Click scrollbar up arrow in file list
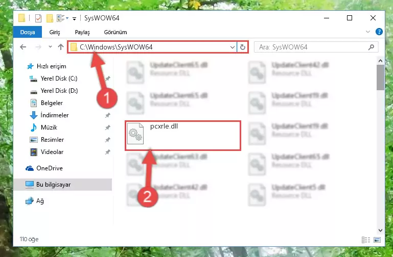 click(380, 61)
